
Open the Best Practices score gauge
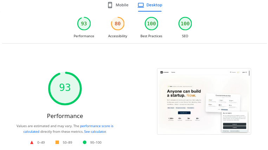click(151, 24)
